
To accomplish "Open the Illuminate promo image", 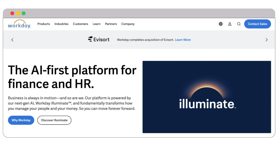I will 207,97.
